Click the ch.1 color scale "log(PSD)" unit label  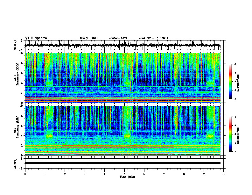238,83
